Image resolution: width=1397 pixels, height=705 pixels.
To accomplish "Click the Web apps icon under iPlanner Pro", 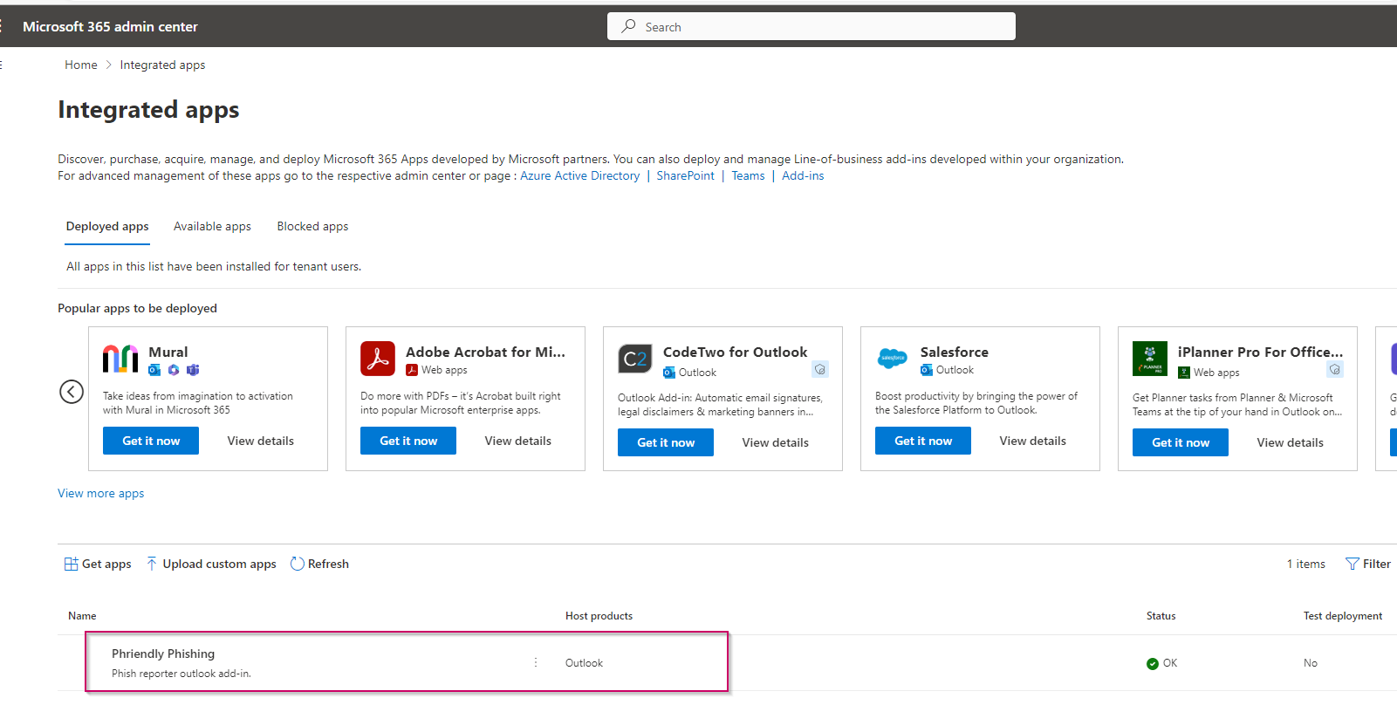I will click(1184, 373).
